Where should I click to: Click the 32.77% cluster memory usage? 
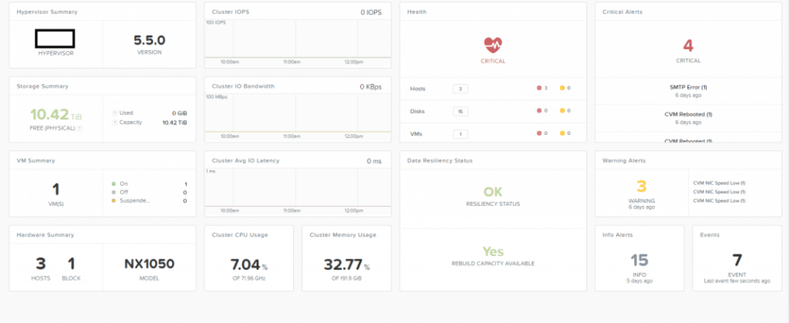tap(346, 265)
